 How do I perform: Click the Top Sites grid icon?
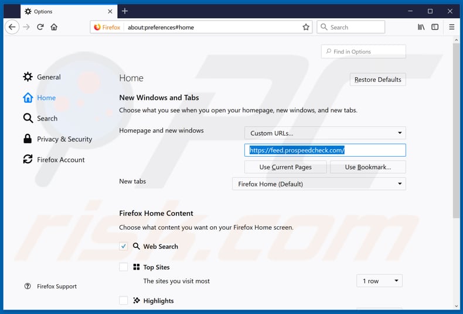point(137,267)
